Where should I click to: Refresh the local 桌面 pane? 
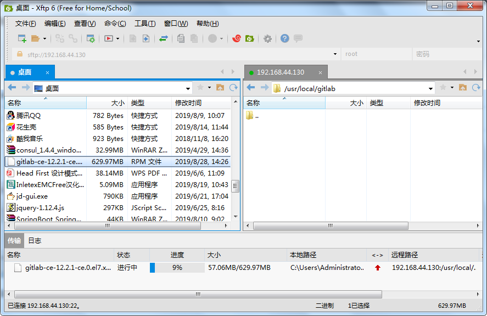pos(233,88)
